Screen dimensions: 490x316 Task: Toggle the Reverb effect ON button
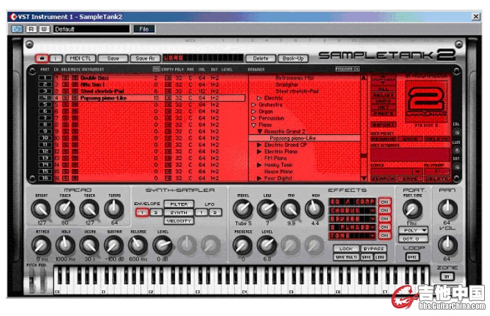pos(384,219)
